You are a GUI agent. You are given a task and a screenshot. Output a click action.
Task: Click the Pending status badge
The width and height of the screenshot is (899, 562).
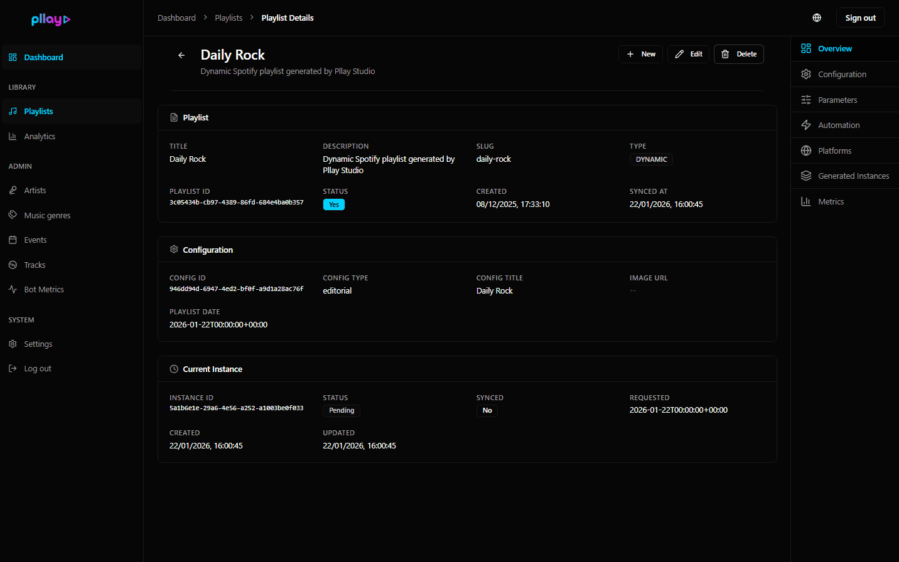(341, 410)
